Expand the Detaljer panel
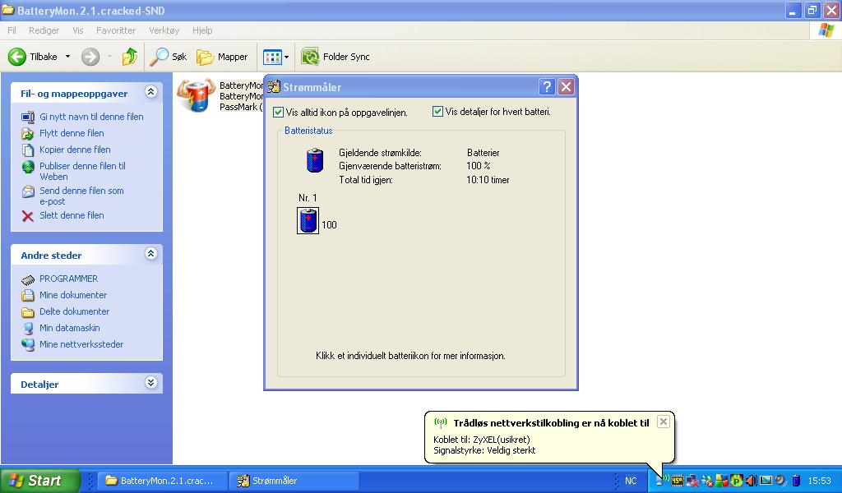Image resolution: width=842 pixels, height=493 pixels. [x=151, y=383]
